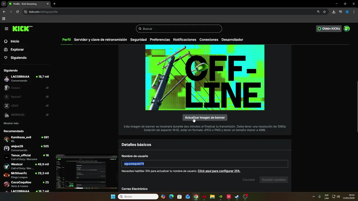Click Detalles básicos heading
358x201 pixels.
coord(136,145)
